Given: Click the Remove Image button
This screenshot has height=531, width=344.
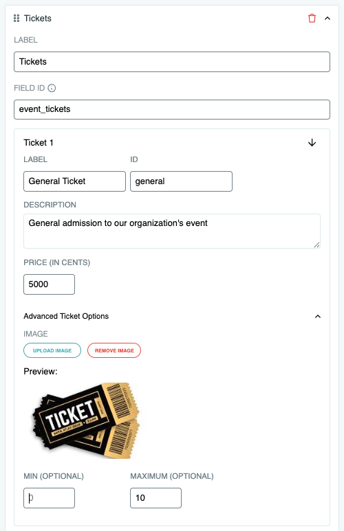Looking at the screenshot, I should 114,350.
